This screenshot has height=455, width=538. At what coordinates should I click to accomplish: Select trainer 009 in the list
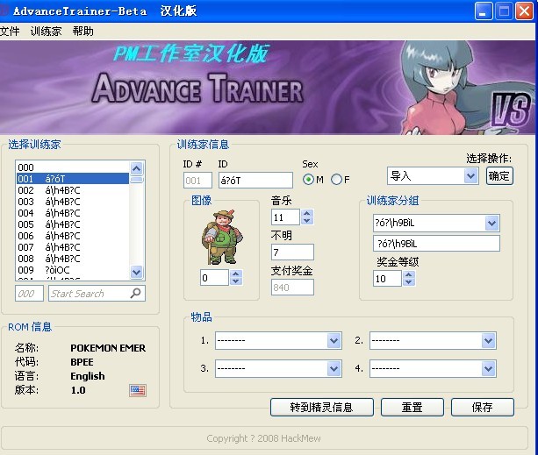[73, 270]
